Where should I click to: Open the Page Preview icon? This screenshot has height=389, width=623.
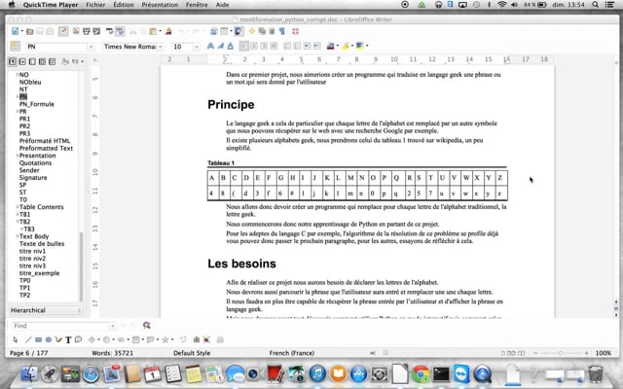click(x=96, y=31)
